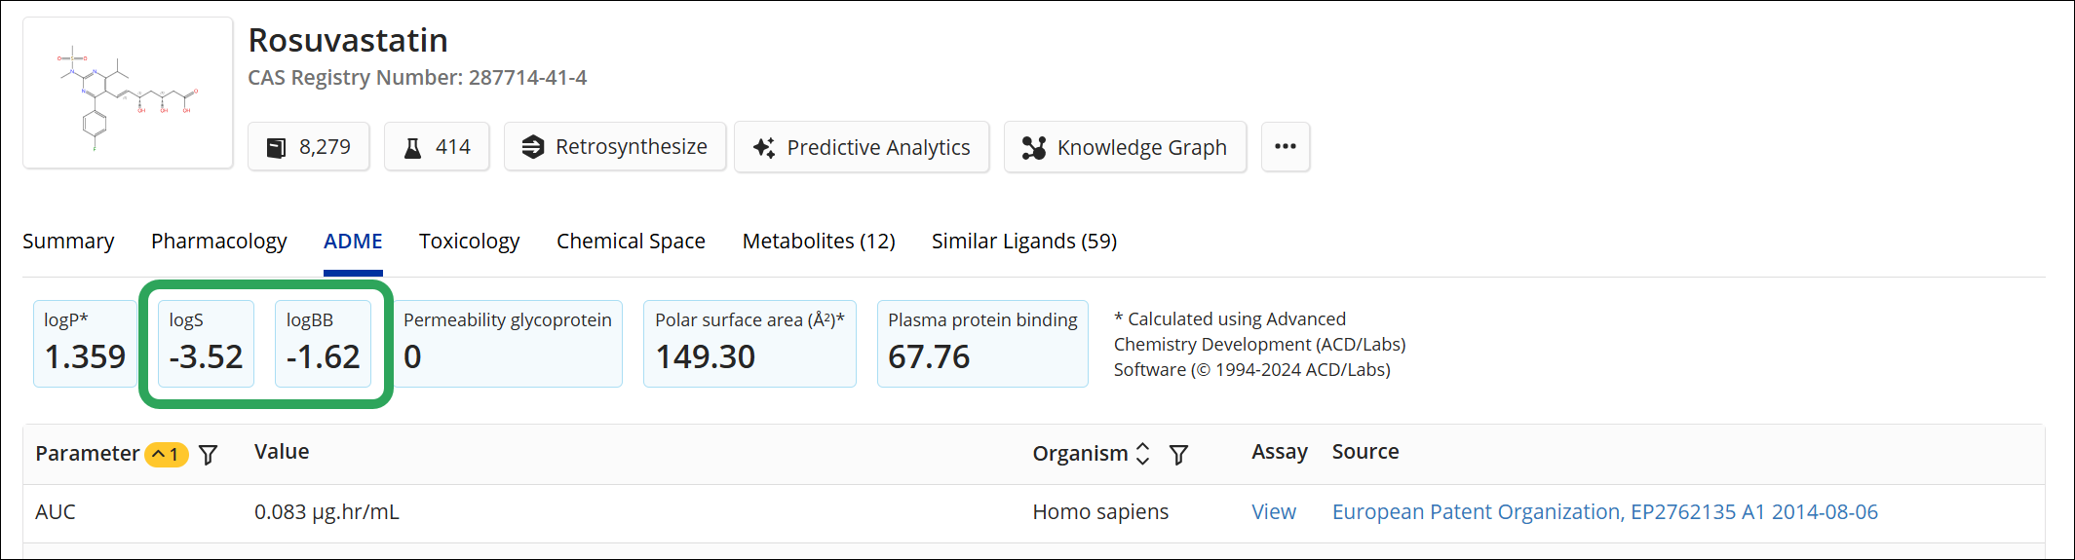2075x560 pixels.
Task: Open Metabolites (12) tab
Action: pyautogui.click(x=818, y=242)
